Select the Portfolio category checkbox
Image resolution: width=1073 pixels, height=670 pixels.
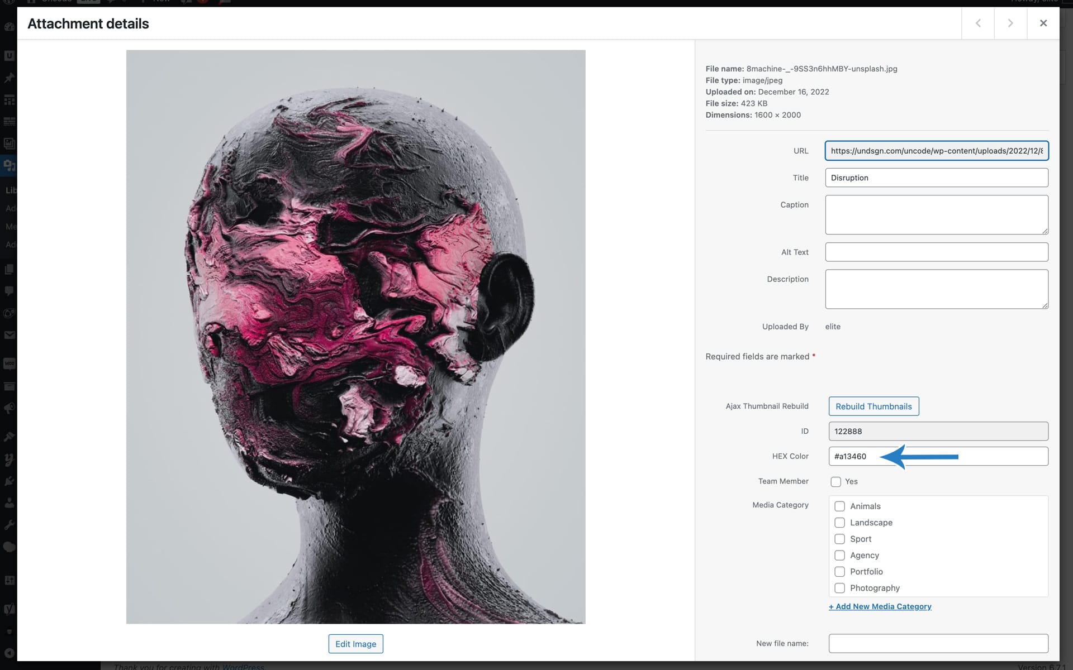tap(839, 572)
